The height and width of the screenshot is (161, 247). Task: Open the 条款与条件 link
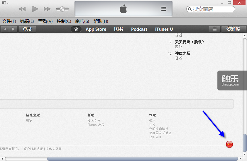coord(54,149)
